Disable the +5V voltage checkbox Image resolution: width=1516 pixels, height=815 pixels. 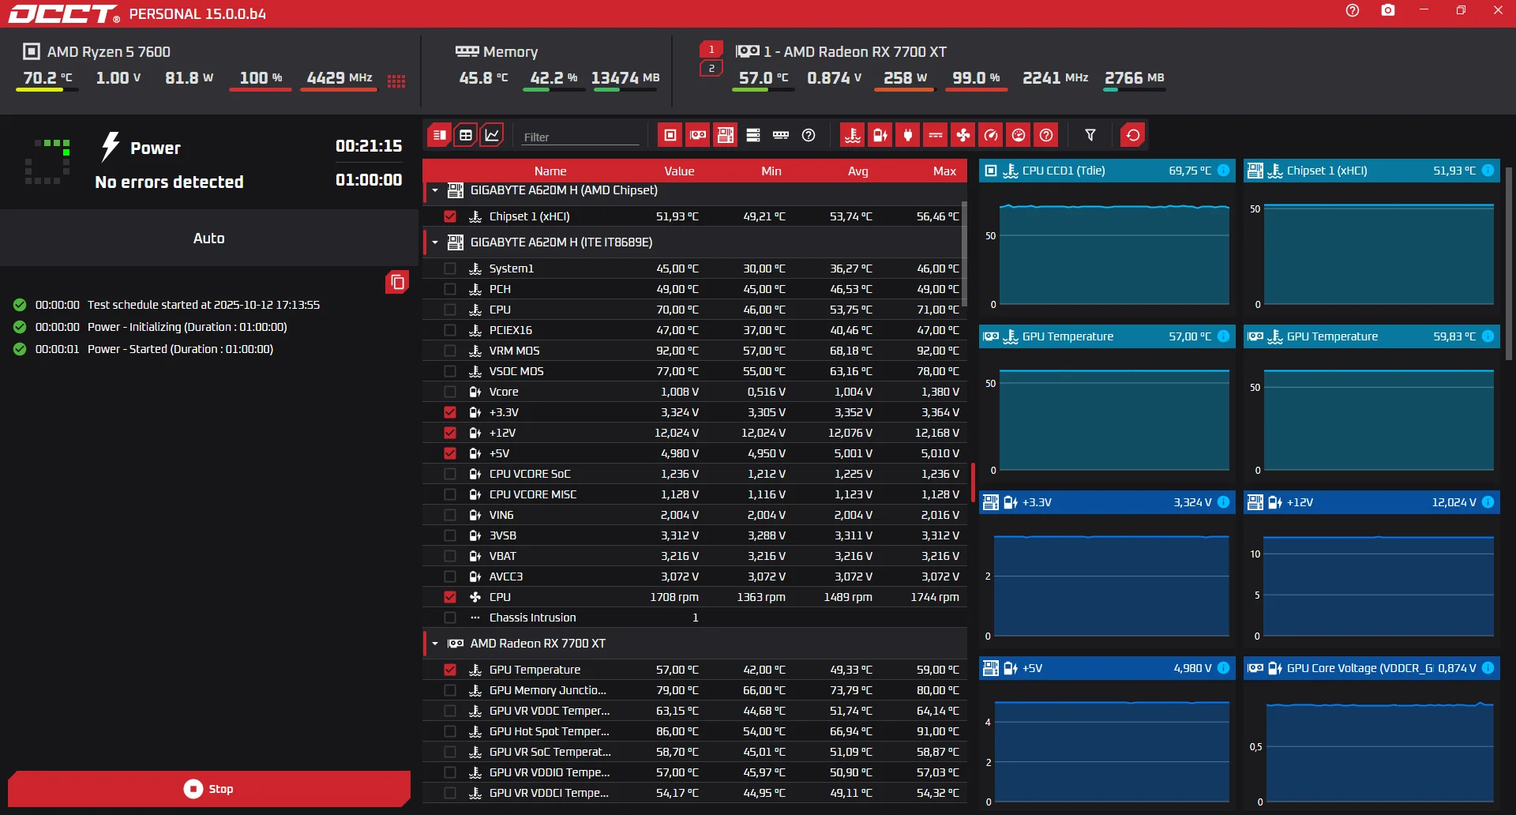[x=450, y=453]
